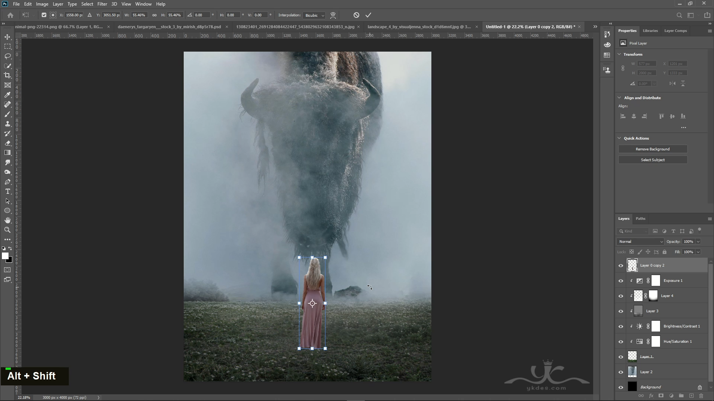Select the Pen tool
This screenshot has height=401, width=714.
(x=7, y=182)
